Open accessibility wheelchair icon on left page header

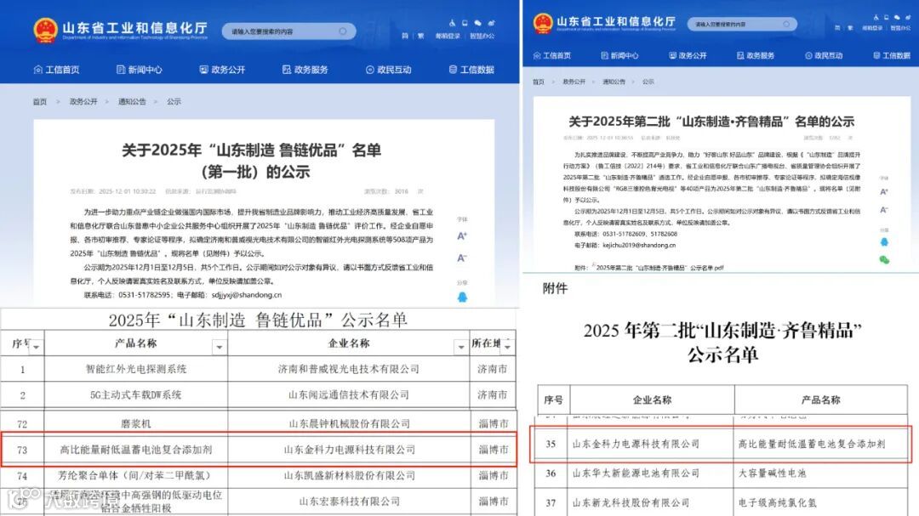(x=452, y=23)
